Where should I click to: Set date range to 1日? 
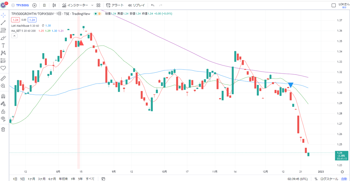point(15,179)
